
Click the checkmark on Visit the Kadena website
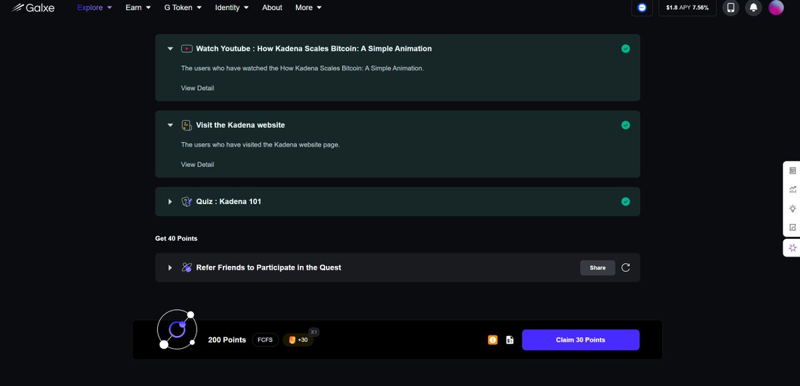(625, 125)
